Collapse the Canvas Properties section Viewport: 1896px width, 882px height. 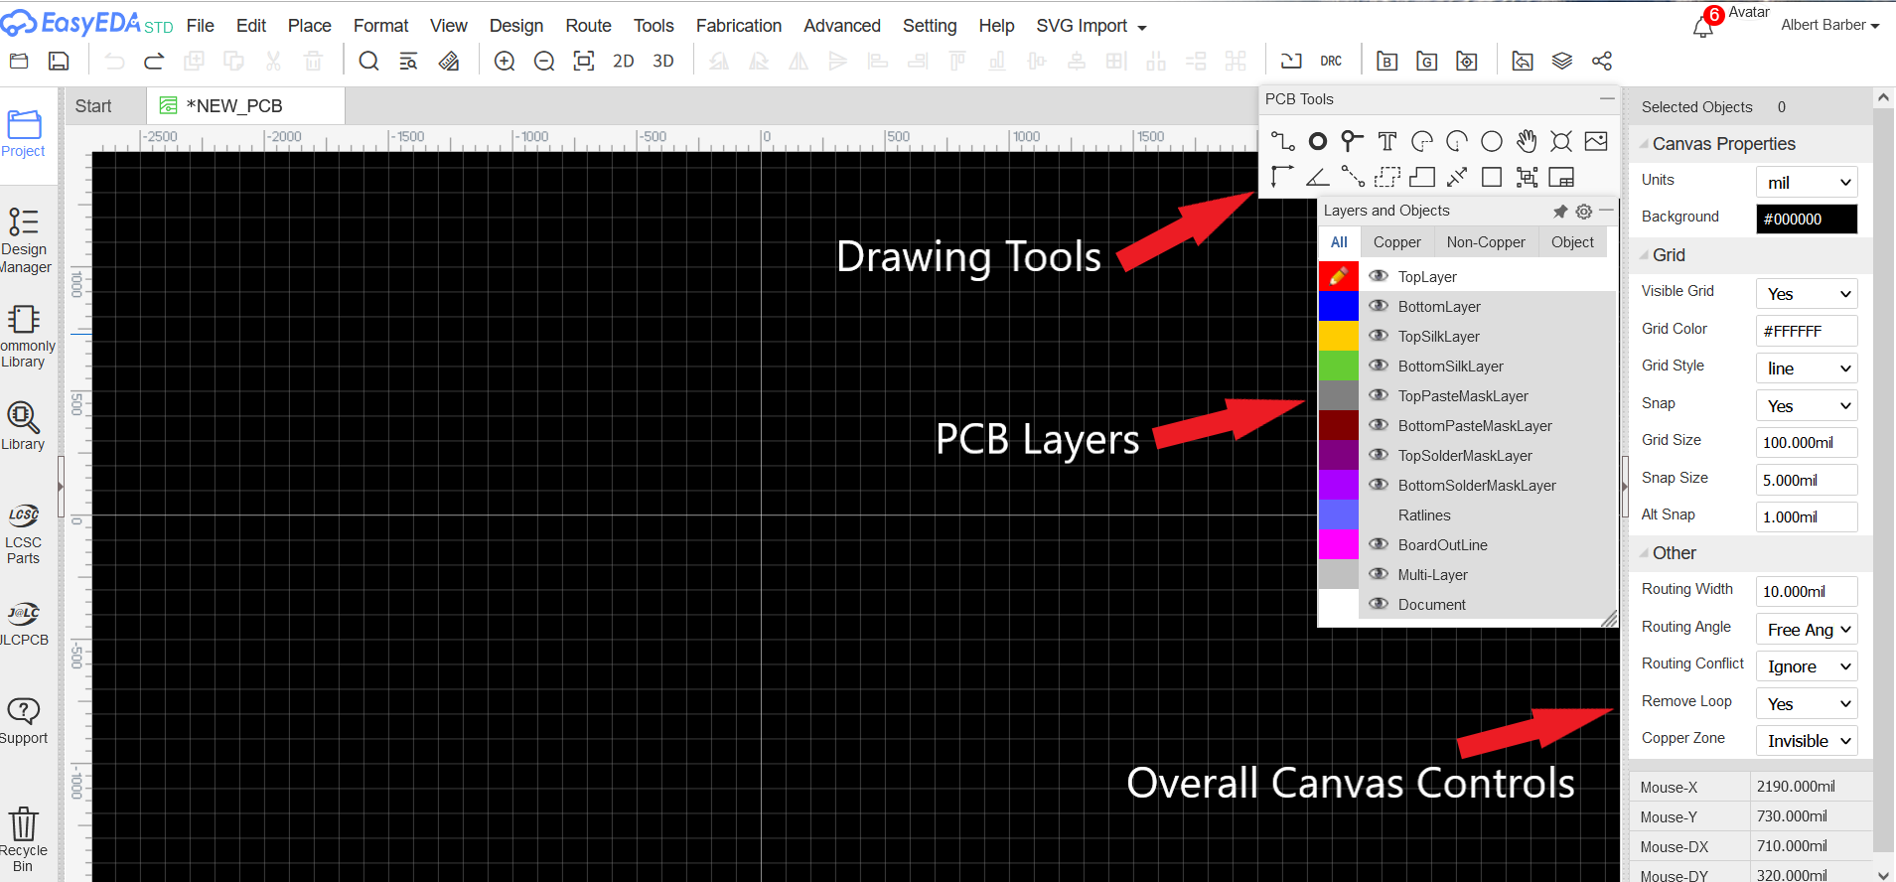[1644, 144]
